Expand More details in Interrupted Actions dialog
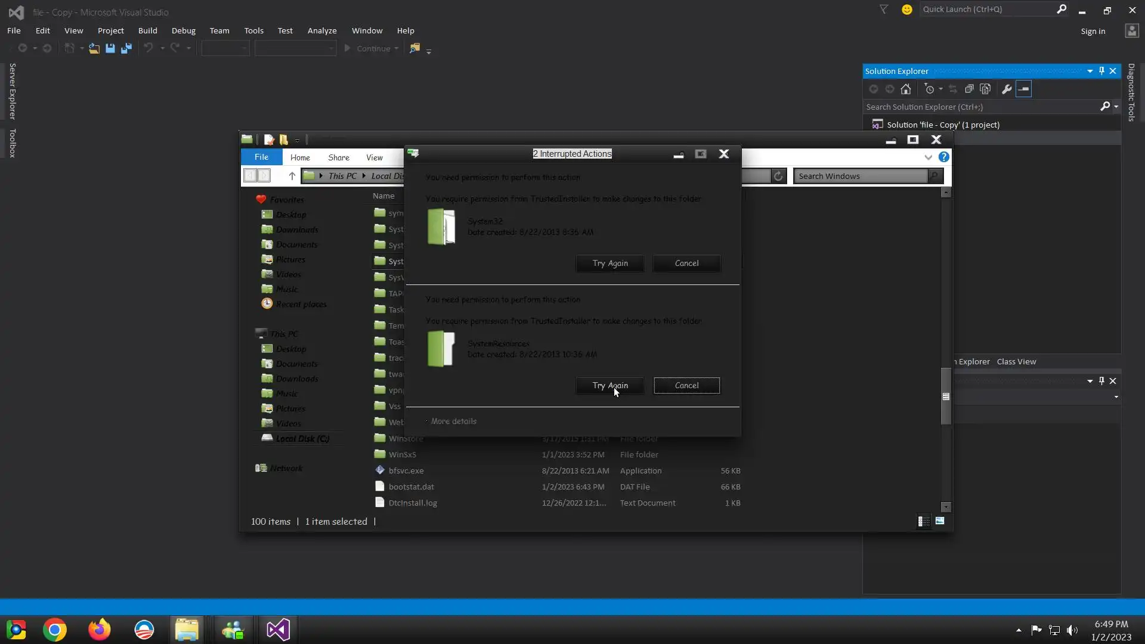Viewport: 1145px width, 644px height. (453, 421)
